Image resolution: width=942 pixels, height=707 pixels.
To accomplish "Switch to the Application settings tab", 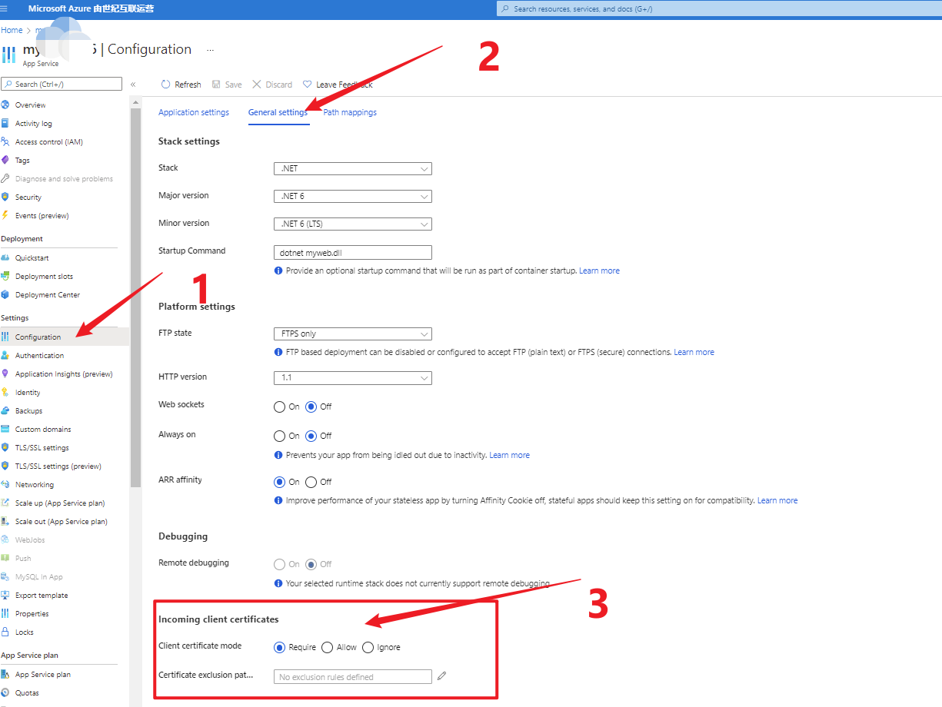I will [x=194, y=112].
